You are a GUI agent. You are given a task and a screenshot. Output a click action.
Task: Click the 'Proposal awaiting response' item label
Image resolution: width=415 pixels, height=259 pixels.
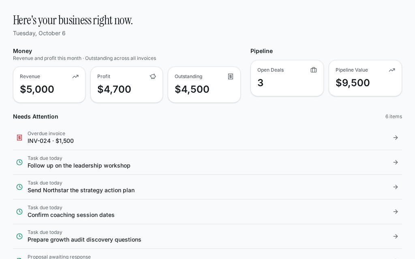point(59,257)
